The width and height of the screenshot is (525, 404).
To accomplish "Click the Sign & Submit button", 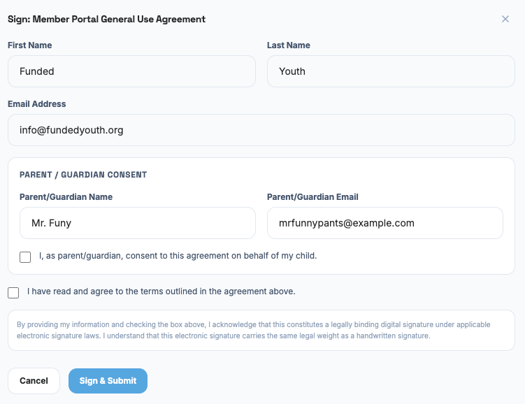I will 108,381.
